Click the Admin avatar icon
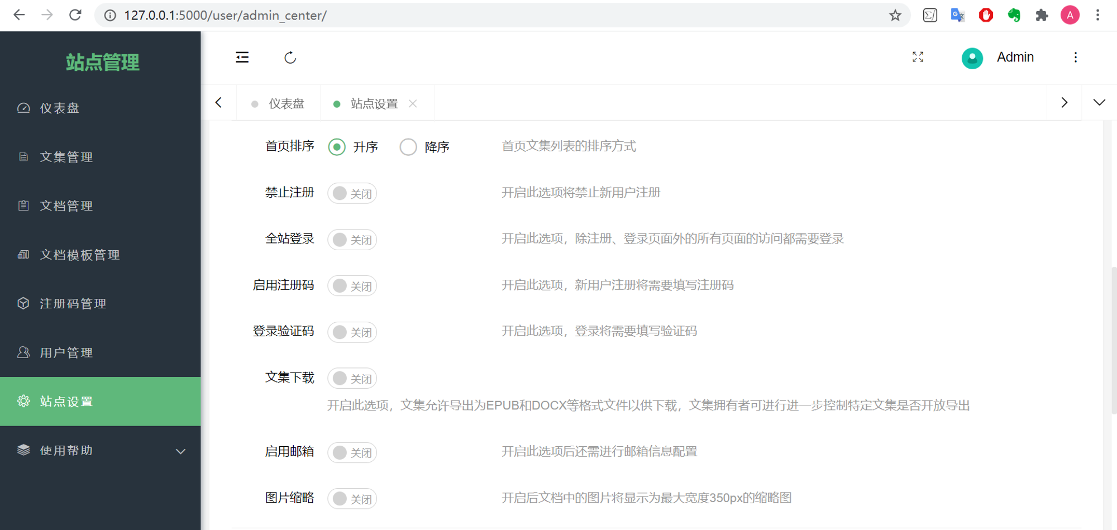 (972, 58)
